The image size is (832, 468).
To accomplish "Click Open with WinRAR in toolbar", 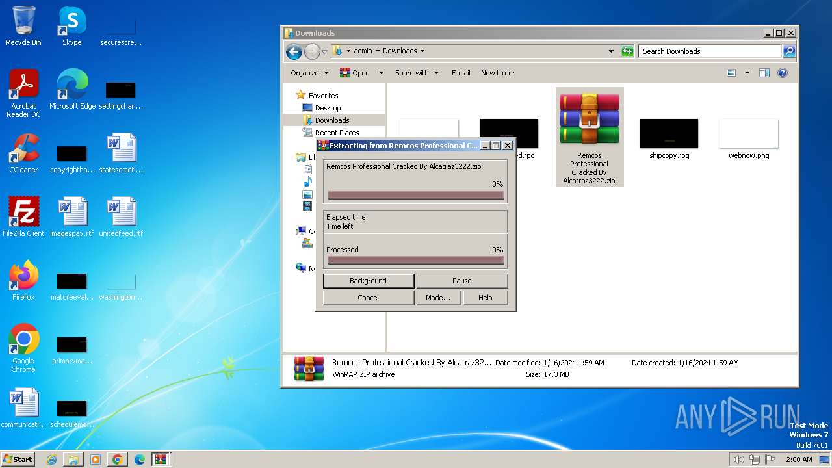I will (355, 73).
